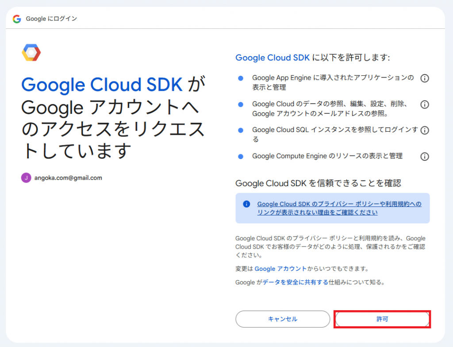Open info for Compute Engine resources permission

pyautogui.click(x=424, y=156)
